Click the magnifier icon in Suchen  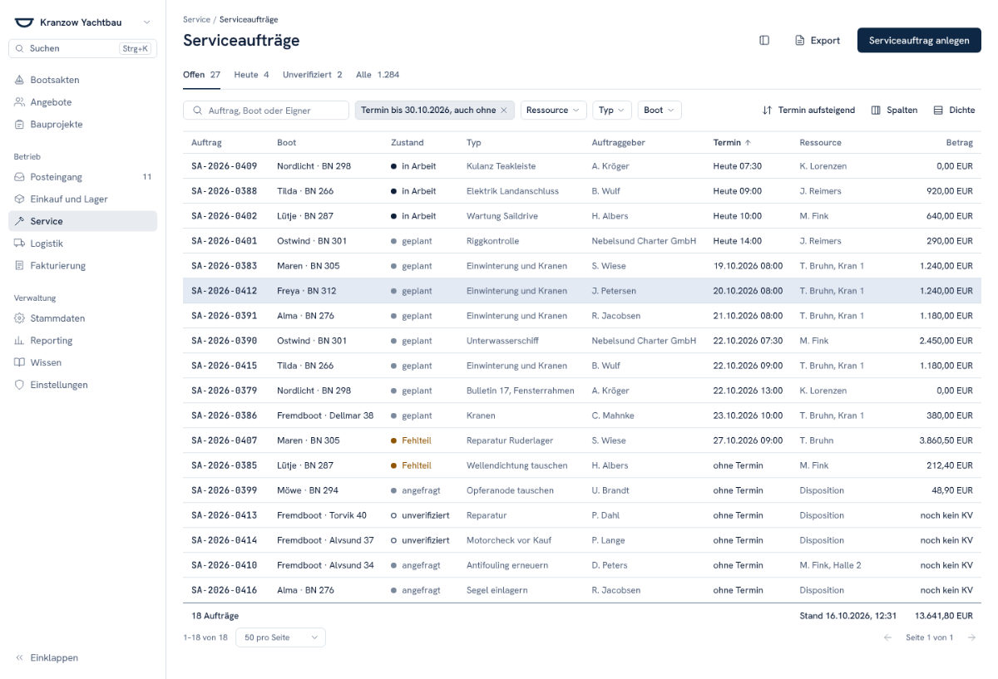[x=20, y=49]
